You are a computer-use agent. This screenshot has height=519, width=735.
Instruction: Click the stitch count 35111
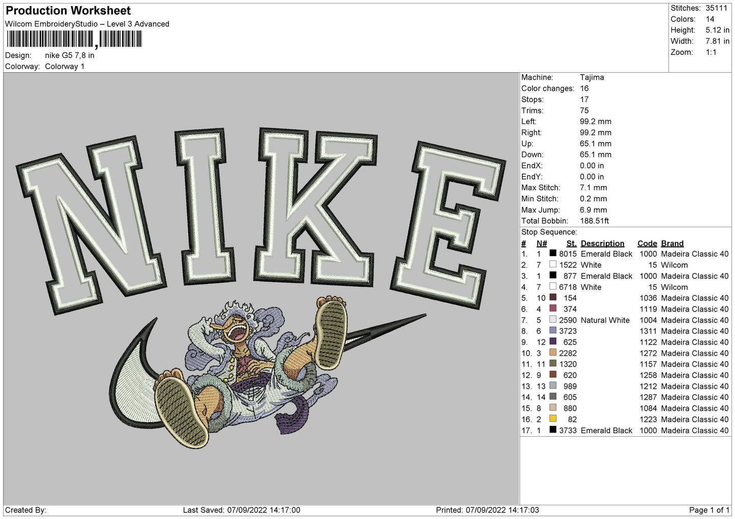(x=717, y=8)
